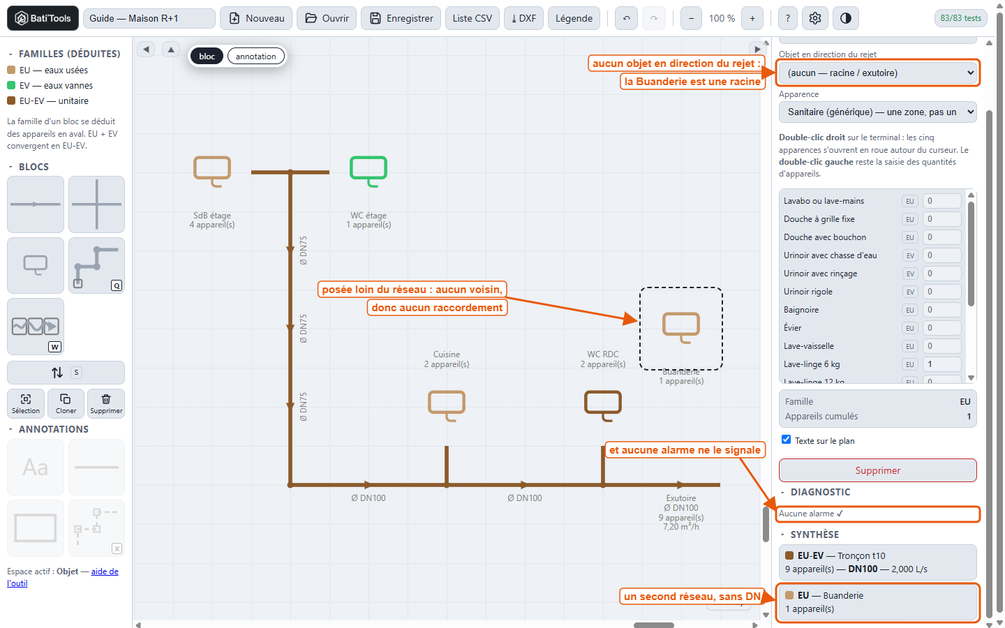
Task: Choose the routed pipe block (Q)
Action: click(96, 265)
